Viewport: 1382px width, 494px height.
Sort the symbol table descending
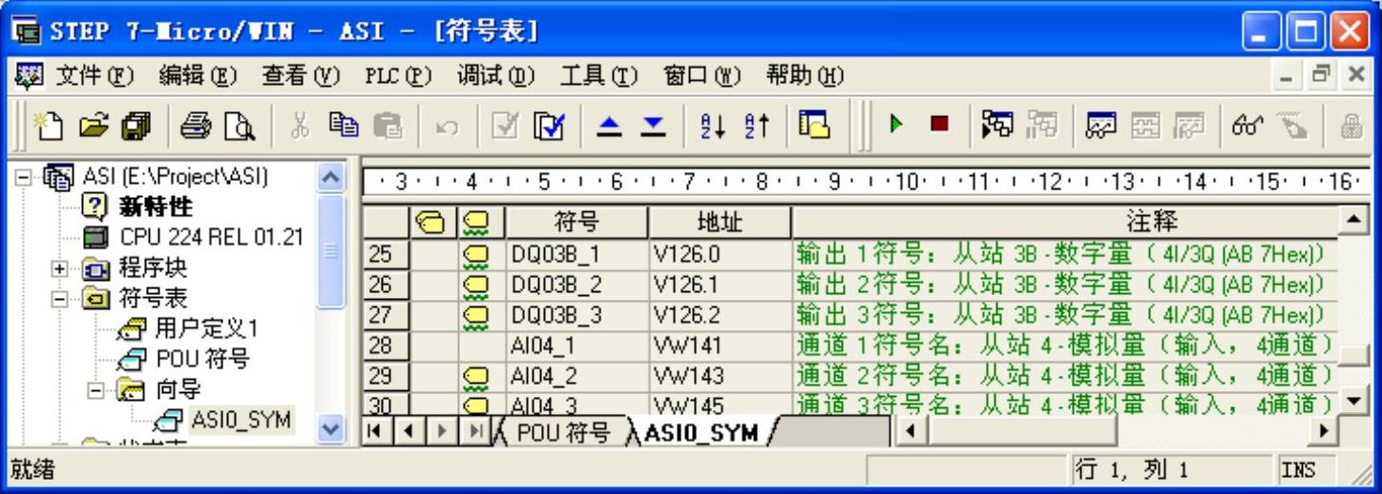point(756,124)
